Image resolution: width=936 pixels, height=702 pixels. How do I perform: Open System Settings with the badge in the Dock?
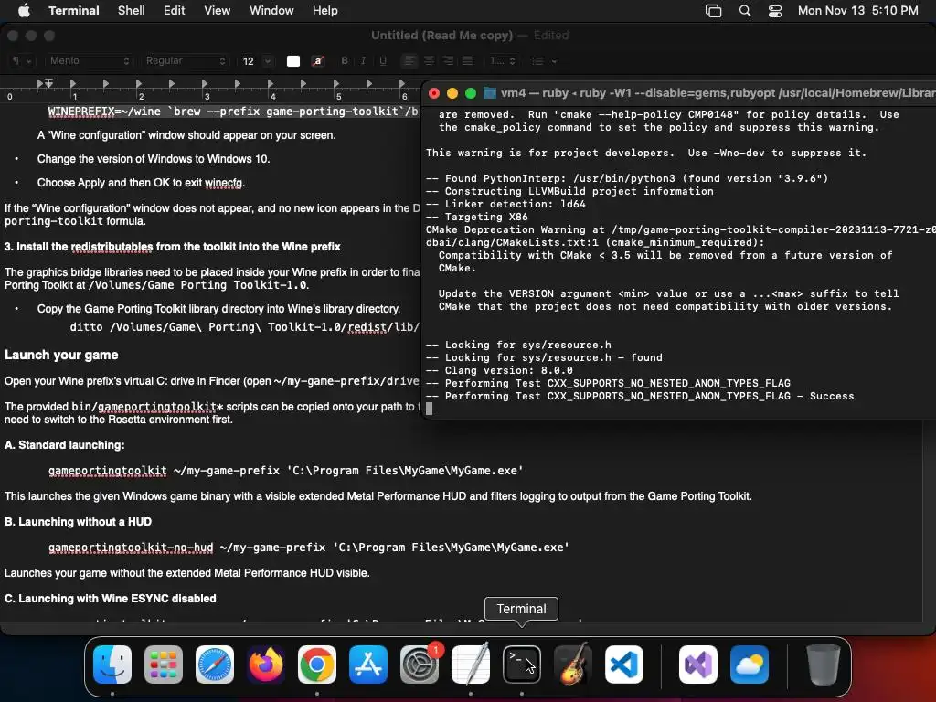tap(419, 664)
